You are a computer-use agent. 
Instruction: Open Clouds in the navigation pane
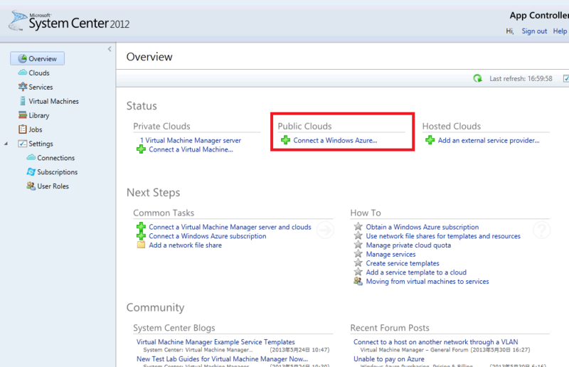39,73
